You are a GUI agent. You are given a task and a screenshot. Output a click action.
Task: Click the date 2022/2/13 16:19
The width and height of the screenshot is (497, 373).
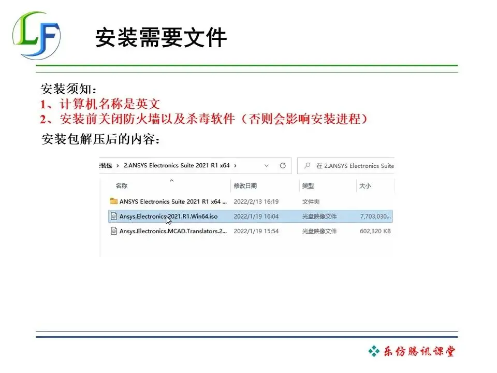(256, 202)
